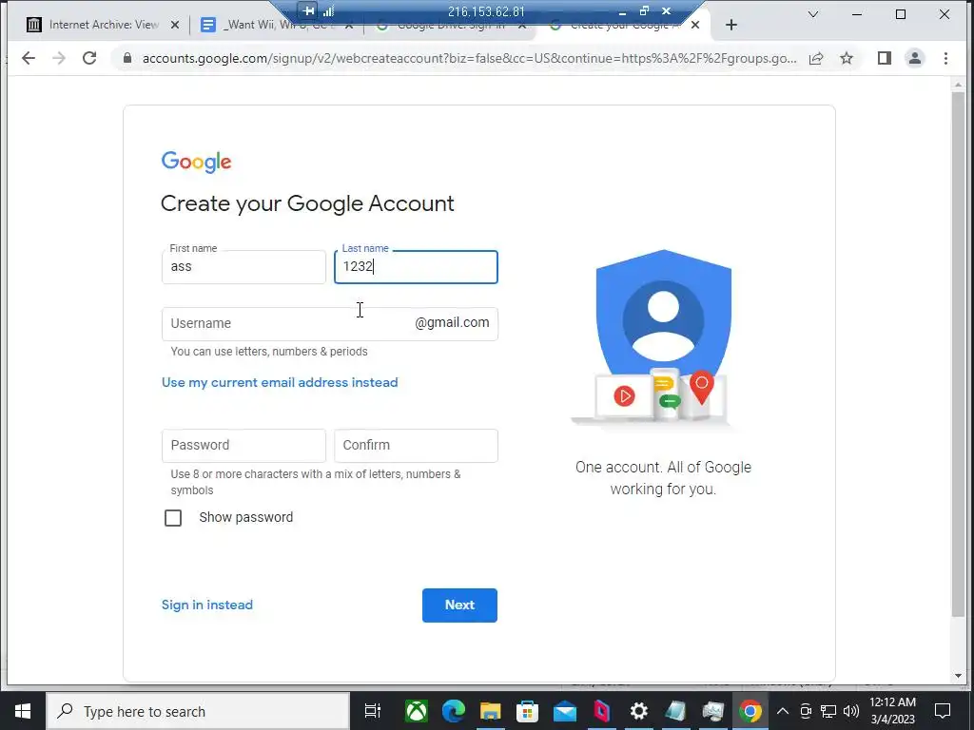The width and height of the screenshot is (974, 730).
Task: Share this page via share icon
Action: [816, 58]
